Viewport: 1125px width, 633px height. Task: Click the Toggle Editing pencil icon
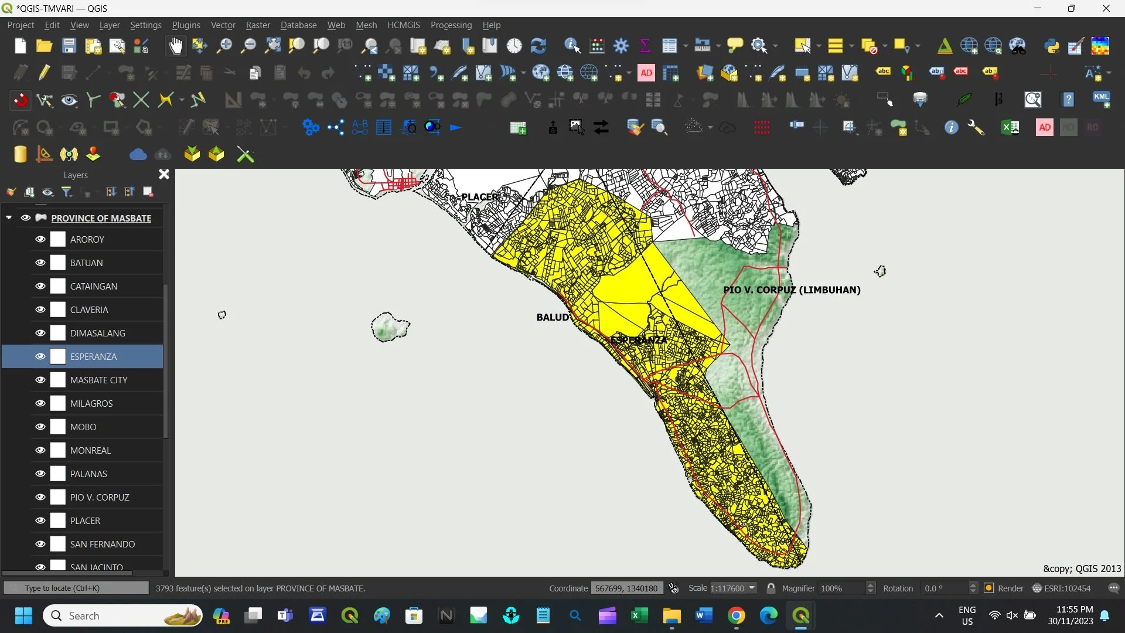click(x=45, y=73)
